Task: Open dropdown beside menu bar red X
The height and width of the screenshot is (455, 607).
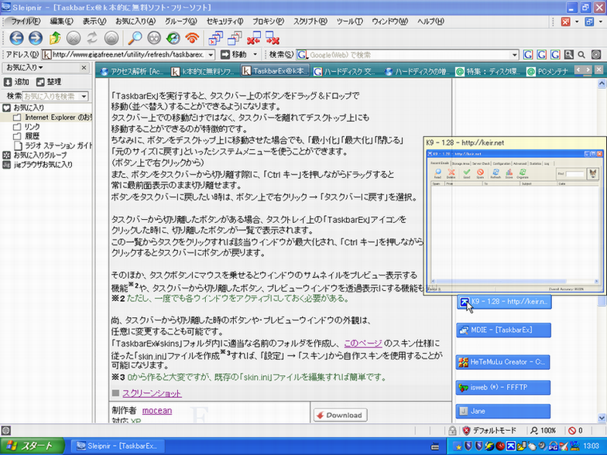Action: (577, 22)
